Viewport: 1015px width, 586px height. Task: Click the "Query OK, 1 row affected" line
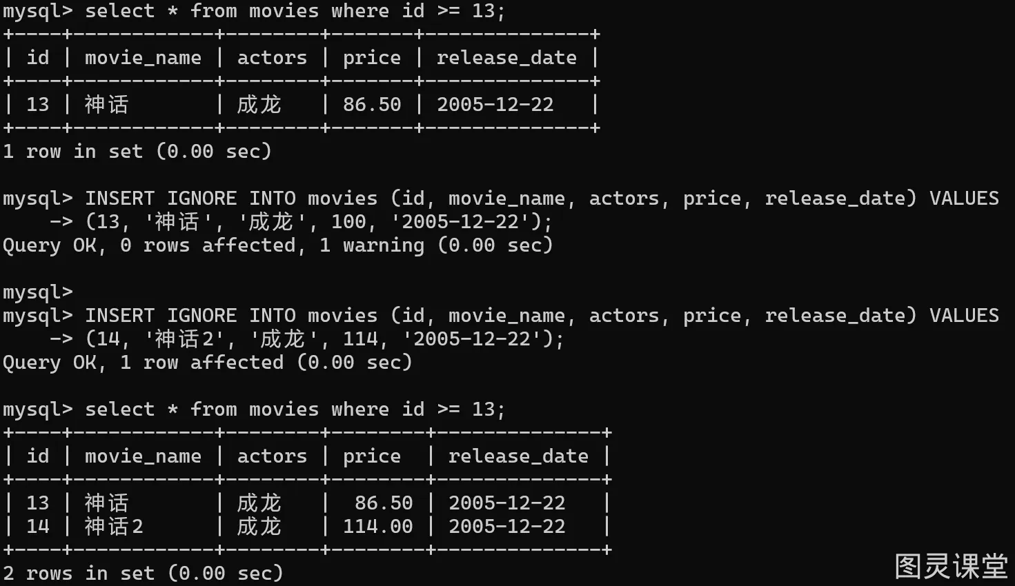click(207, 363)
